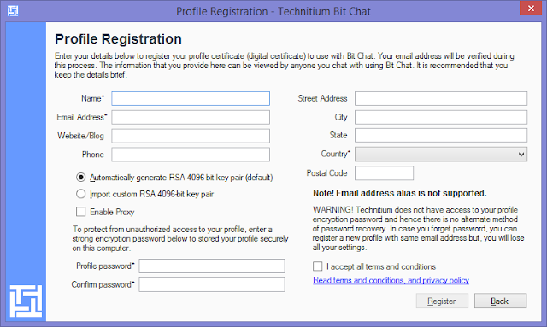
Task: Click the Technitium logo in blue sidebar
Action: (x=26, y=301)
